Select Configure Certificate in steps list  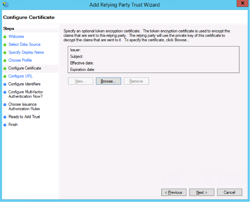click(25, 68)
